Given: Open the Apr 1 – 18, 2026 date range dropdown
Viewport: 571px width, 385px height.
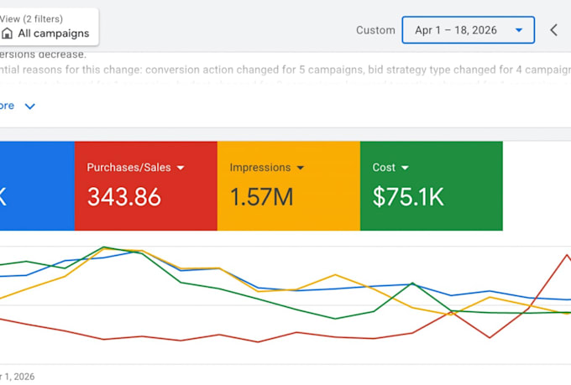Looking at the screenshot, I should click(x=468, y=30).
